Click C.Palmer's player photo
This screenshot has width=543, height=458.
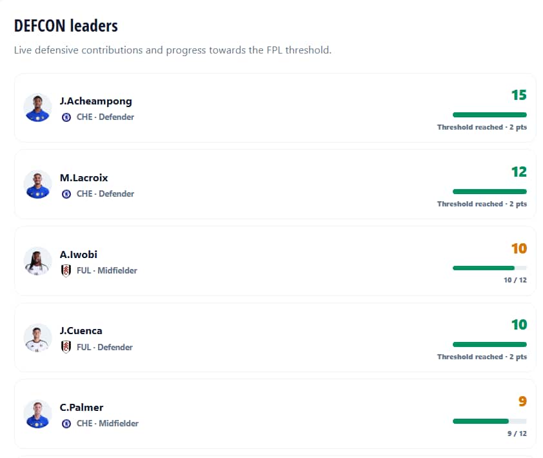37,414
